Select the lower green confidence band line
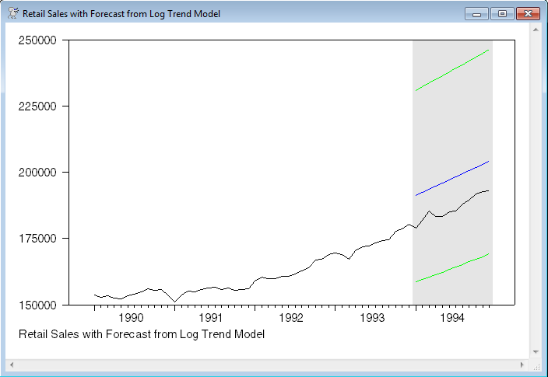 (451, 268)
